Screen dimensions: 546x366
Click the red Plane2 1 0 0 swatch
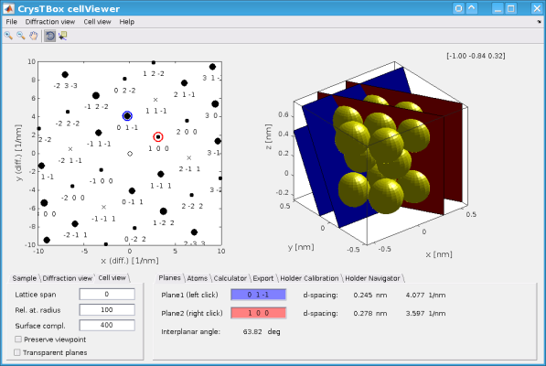[x=259, y=313]
